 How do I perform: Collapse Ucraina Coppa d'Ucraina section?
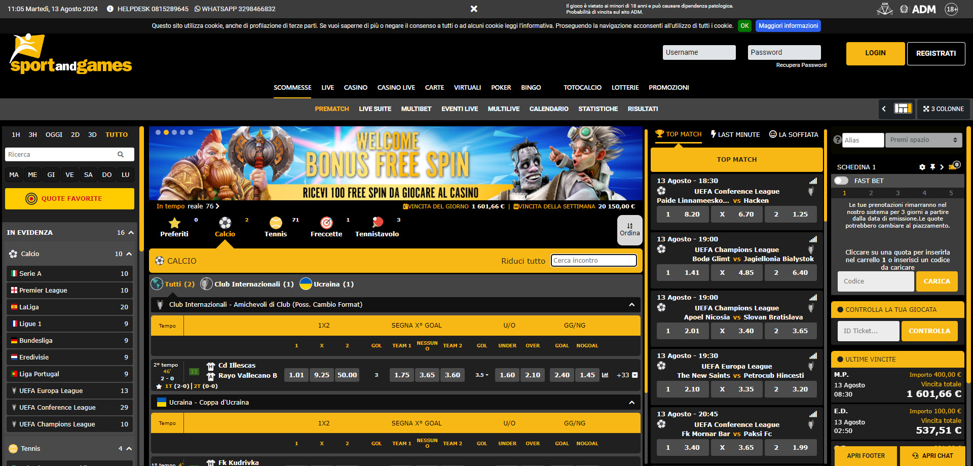point(631,403)
